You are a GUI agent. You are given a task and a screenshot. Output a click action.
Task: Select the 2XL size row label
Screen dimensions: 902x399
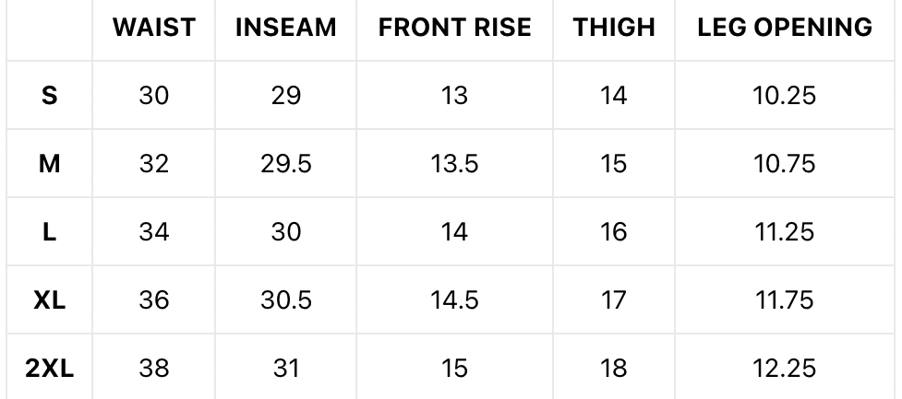pyautogui.click(x=50, y=369)
